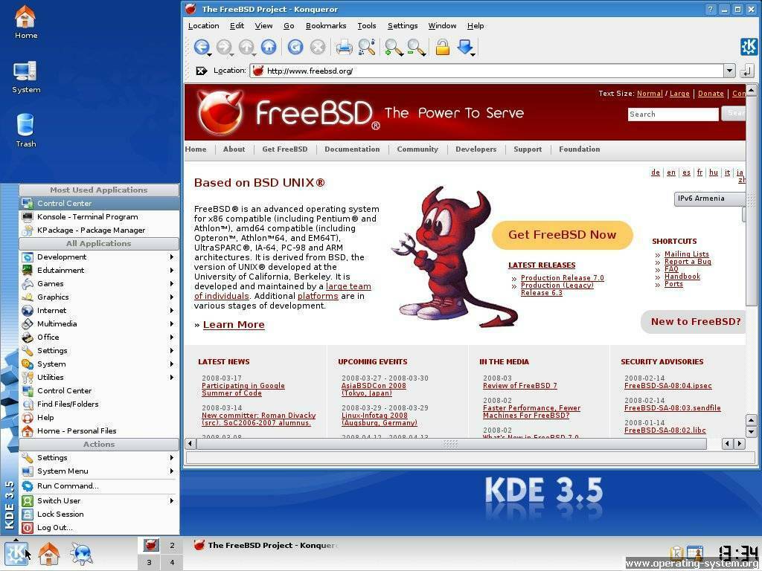Switch to virtual desktop 2 in the pager
Screen dimensions: 762x571
(x=172, y=545)
